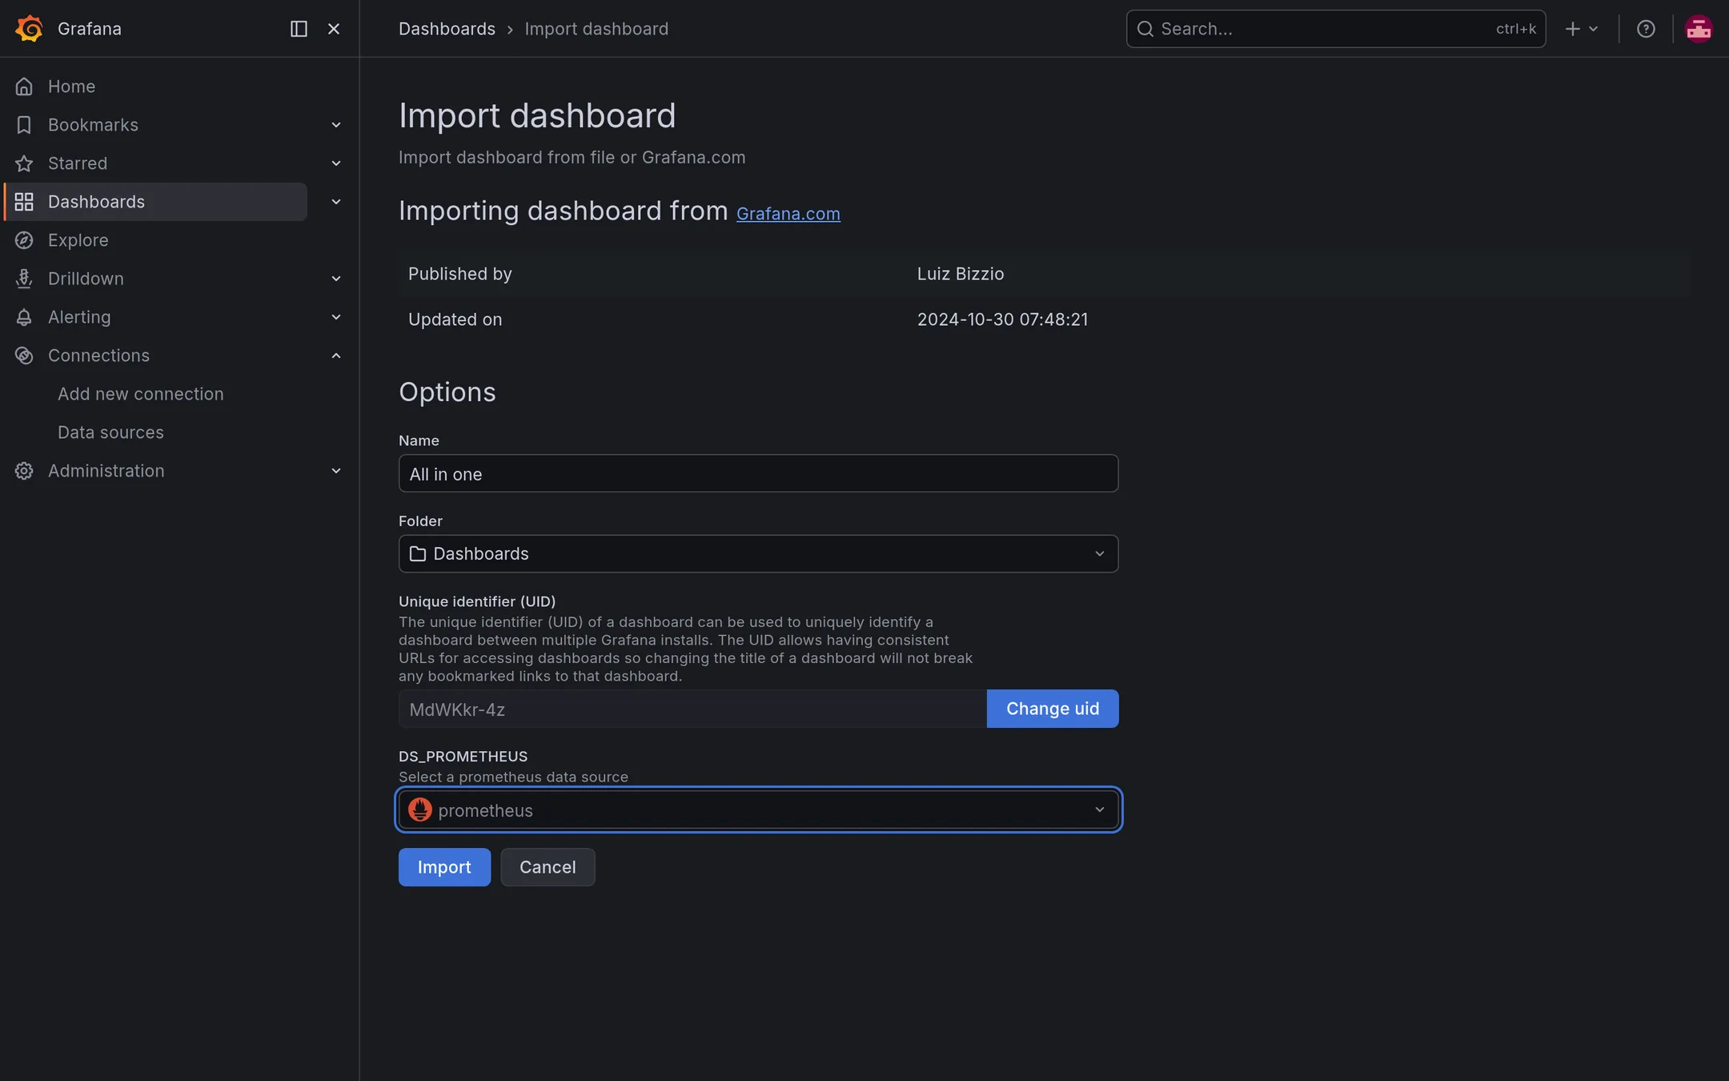Click the UID field MdWKkr-4z
The width and height of the screenshot is (1729, 1081).
pyautogui.click(x=692, y=709)
